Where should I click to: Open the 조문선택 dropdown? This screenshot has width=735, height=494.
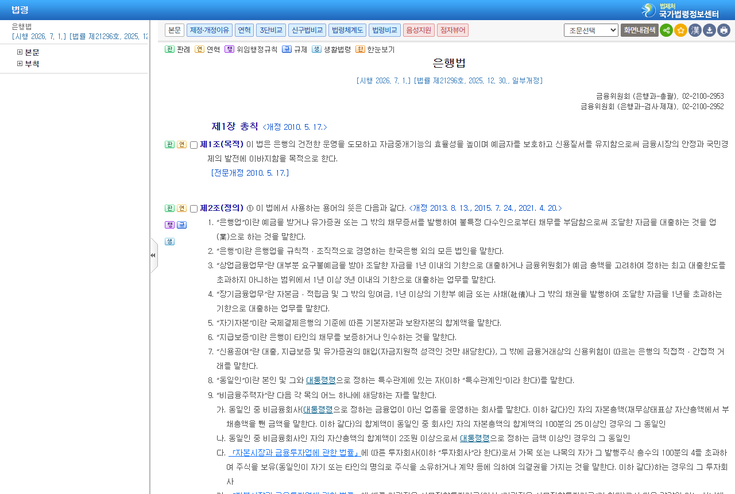(x=591, y=30)
